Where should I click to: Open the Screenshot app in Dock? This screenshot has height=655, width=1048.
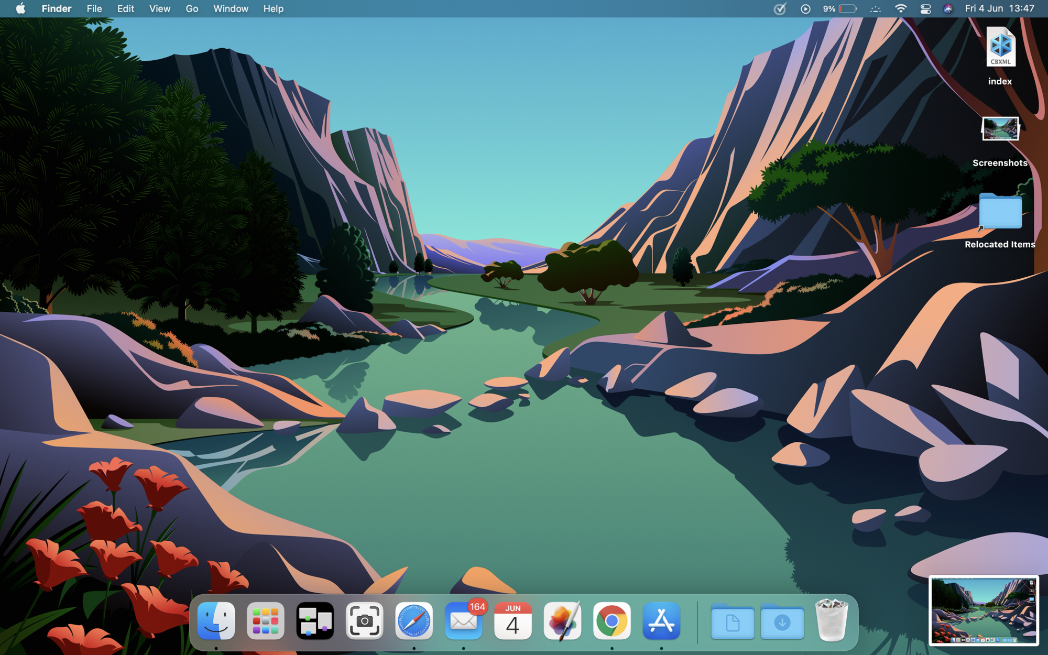pos(364,621)
